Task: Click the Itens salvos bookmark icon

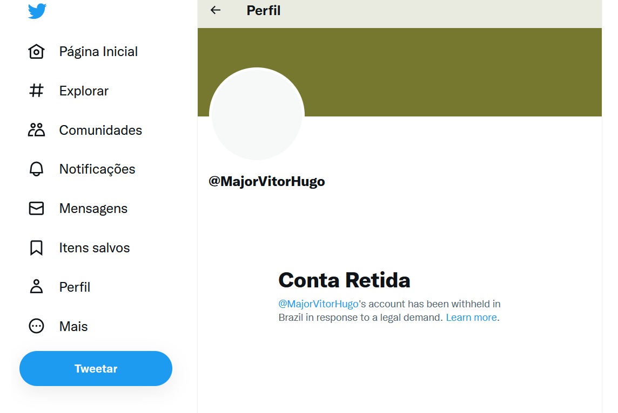Action: point(36,248)
